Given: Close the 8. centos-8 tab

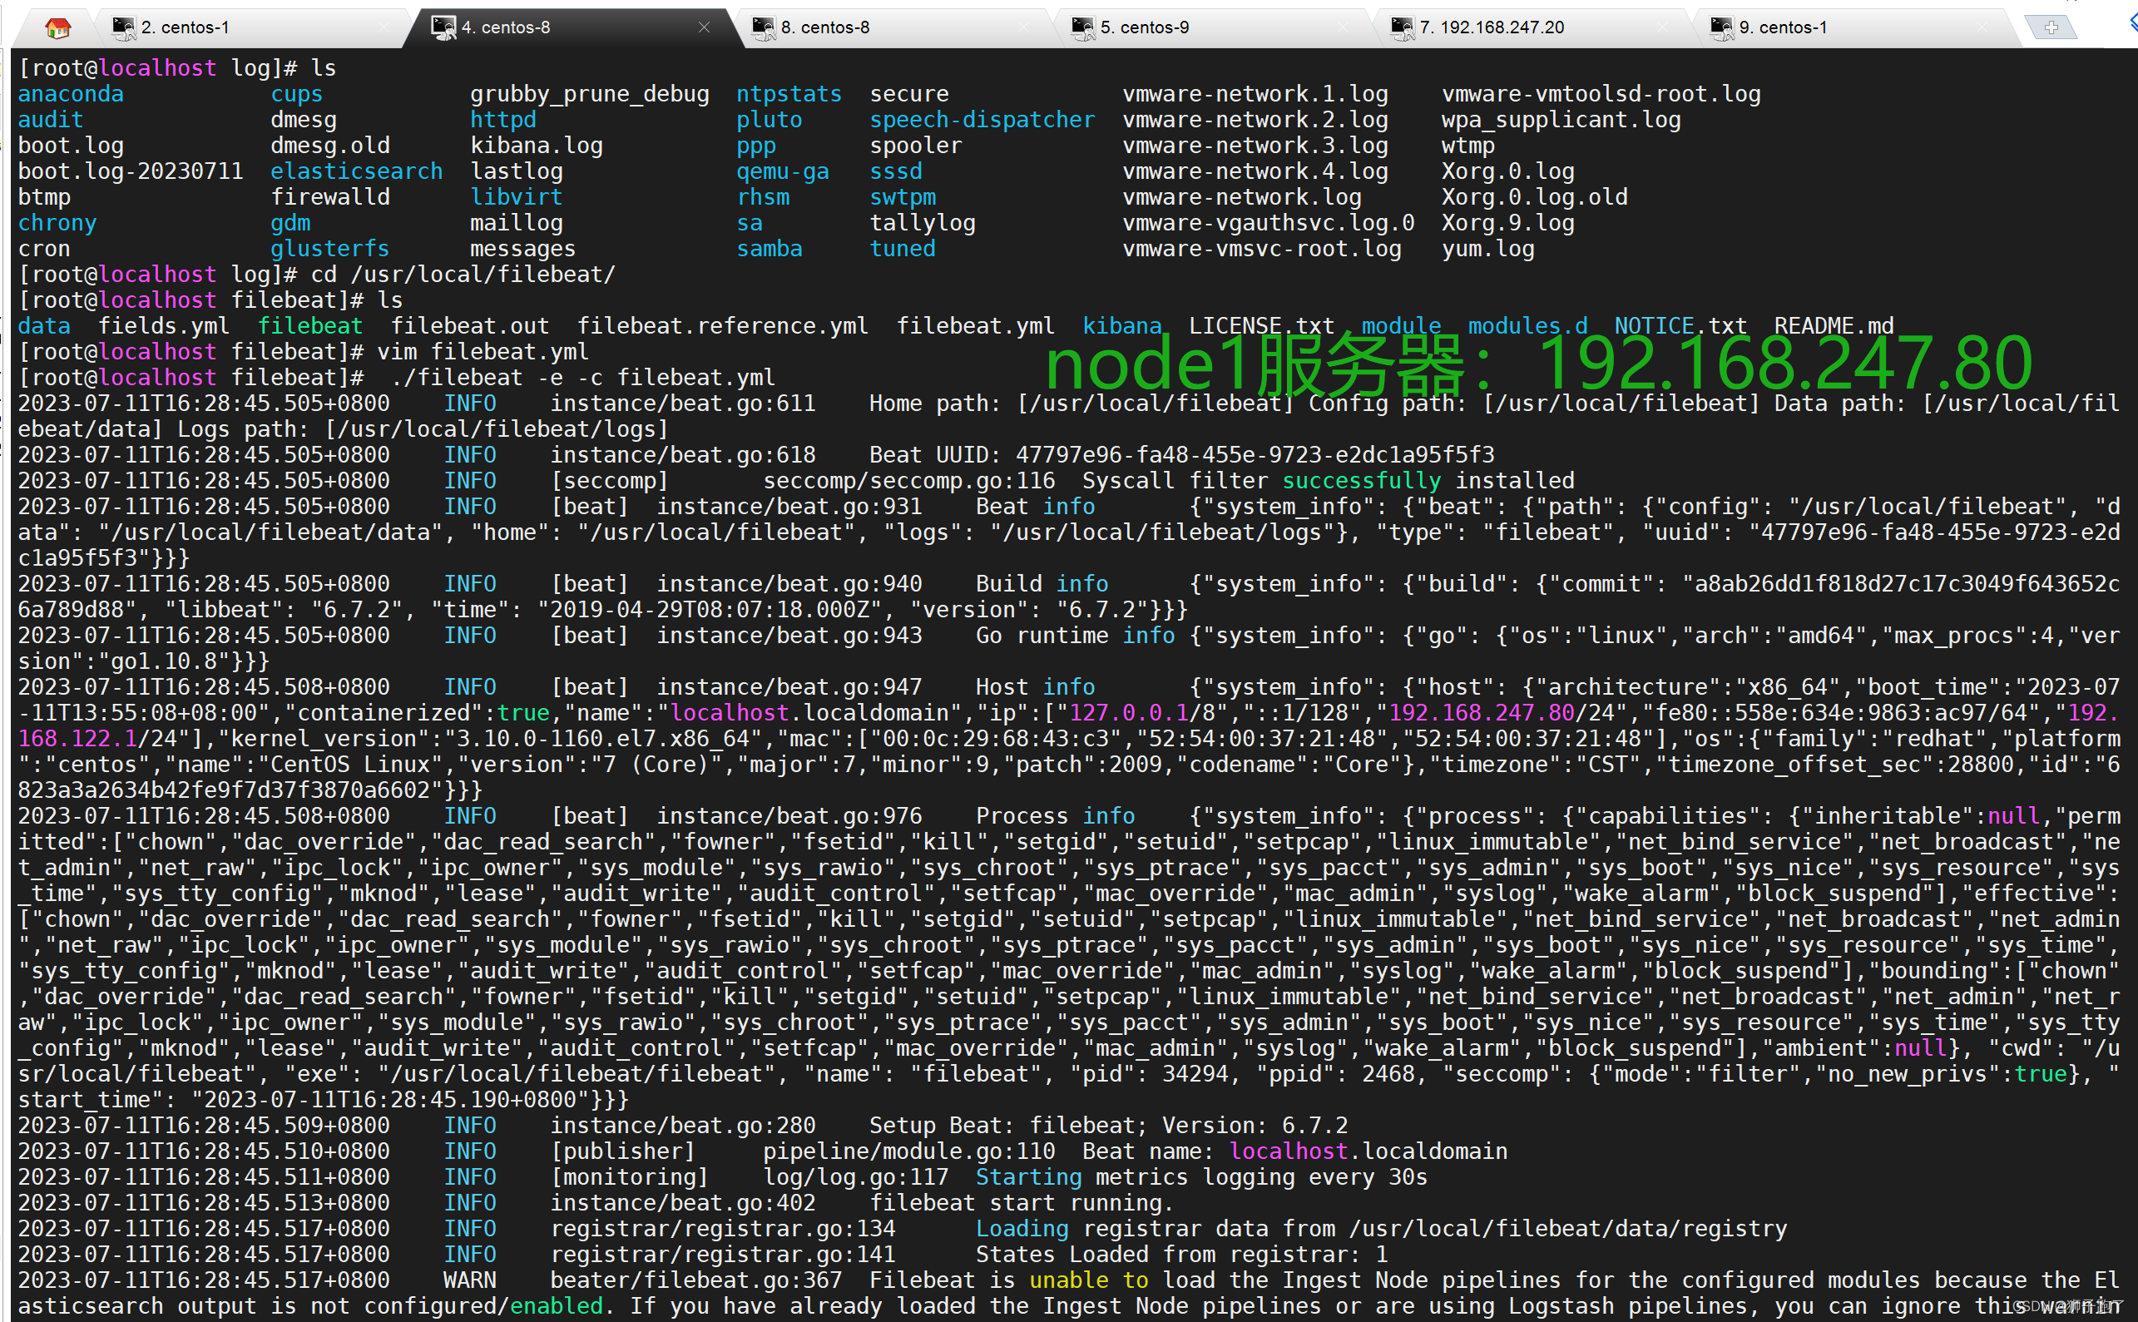Looking at the screenshot, I should pos(1024,28).
